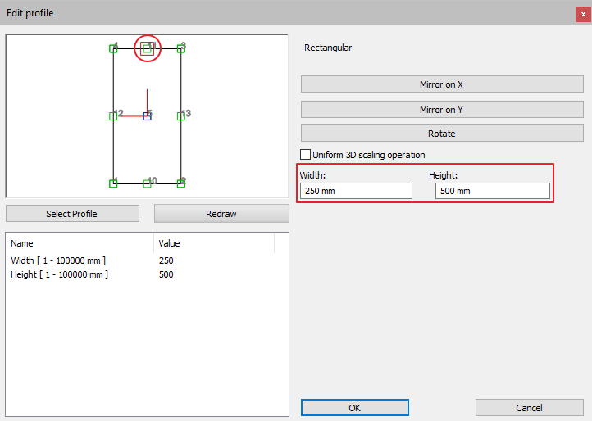The height and width of the screenshot is (421, 592).
Task: Select reference point 2 at bottom-right corner
Action: pos(181,183)
